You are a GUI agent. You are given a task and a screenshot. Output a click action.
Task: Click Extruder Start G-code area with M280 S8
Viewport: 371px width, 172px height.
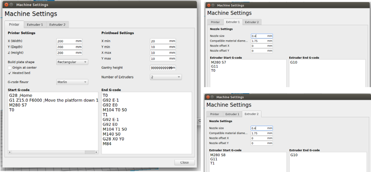248,162
